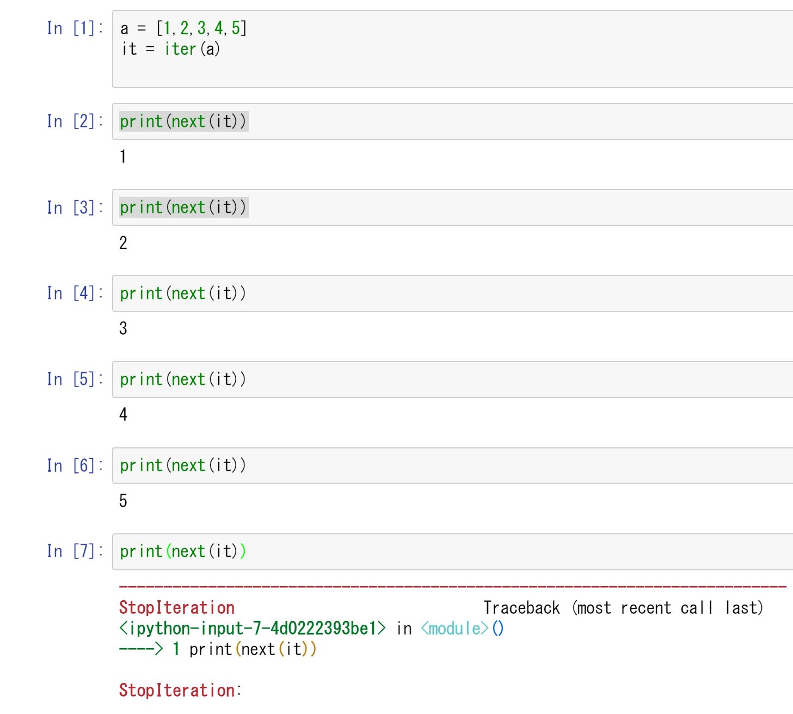Viewport: 793px width, 714px height.
Task: Click the output value 1
Action: pos(124,157)
